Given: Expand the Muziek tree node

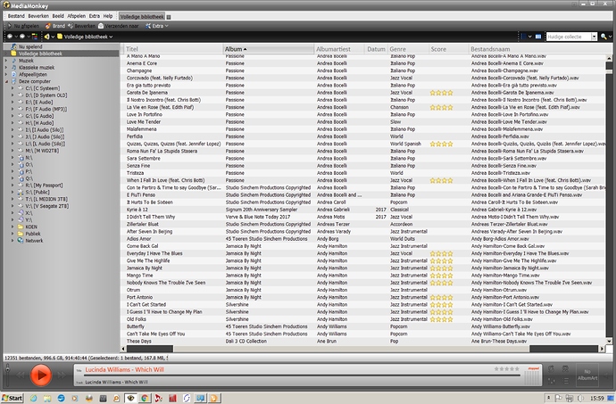Looking at the screenshot, I should tap(6, 61).
